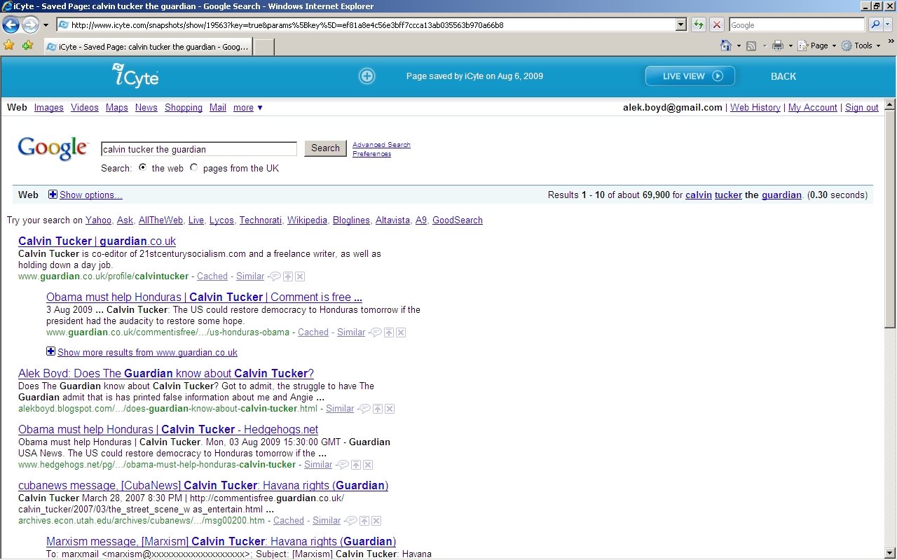897x560 pixels.
Task: Click the Print icon
Action: pyautogui.click(x=777, y=45)
